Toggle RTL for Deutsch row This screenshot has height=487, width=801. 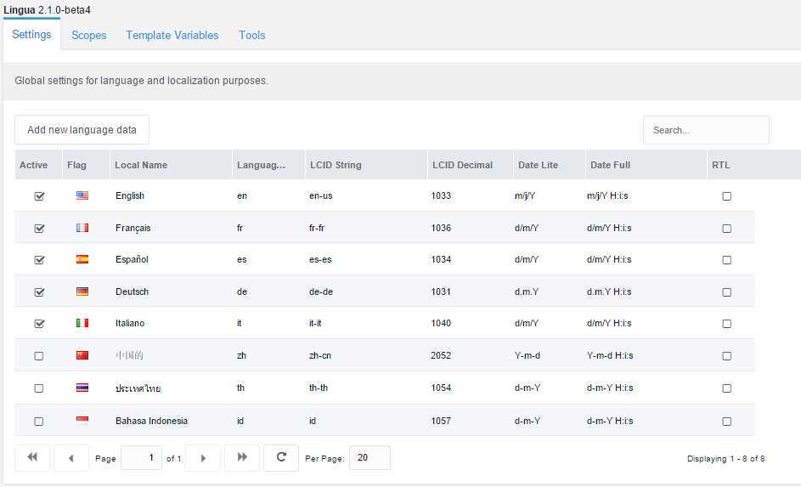pyautogui.click(x=726, y=292)
